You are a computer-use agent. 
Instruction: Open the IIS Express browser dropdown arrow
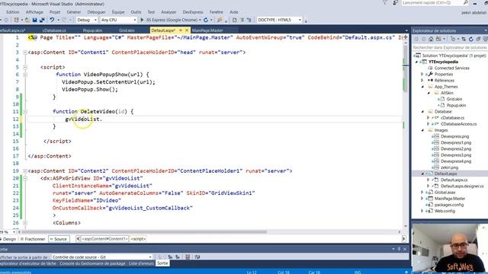(200, 20)
